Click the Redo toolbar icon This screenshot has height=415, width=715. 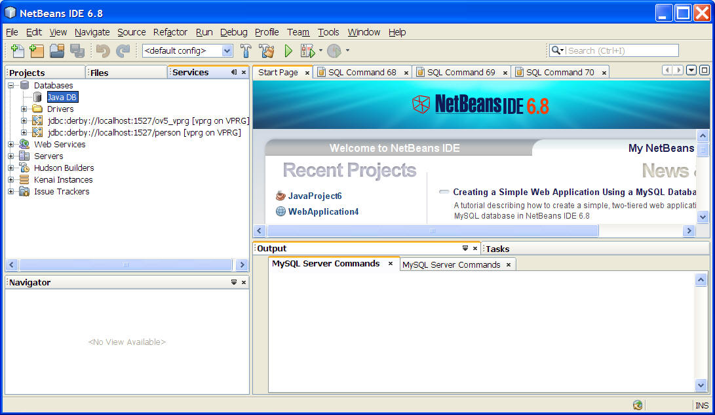[123, 50]
